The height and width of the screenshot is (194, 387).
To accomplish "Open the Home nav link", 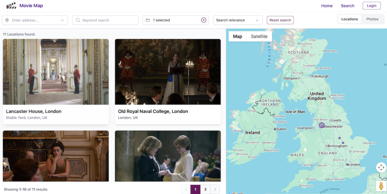I will (x=327, y=6).
